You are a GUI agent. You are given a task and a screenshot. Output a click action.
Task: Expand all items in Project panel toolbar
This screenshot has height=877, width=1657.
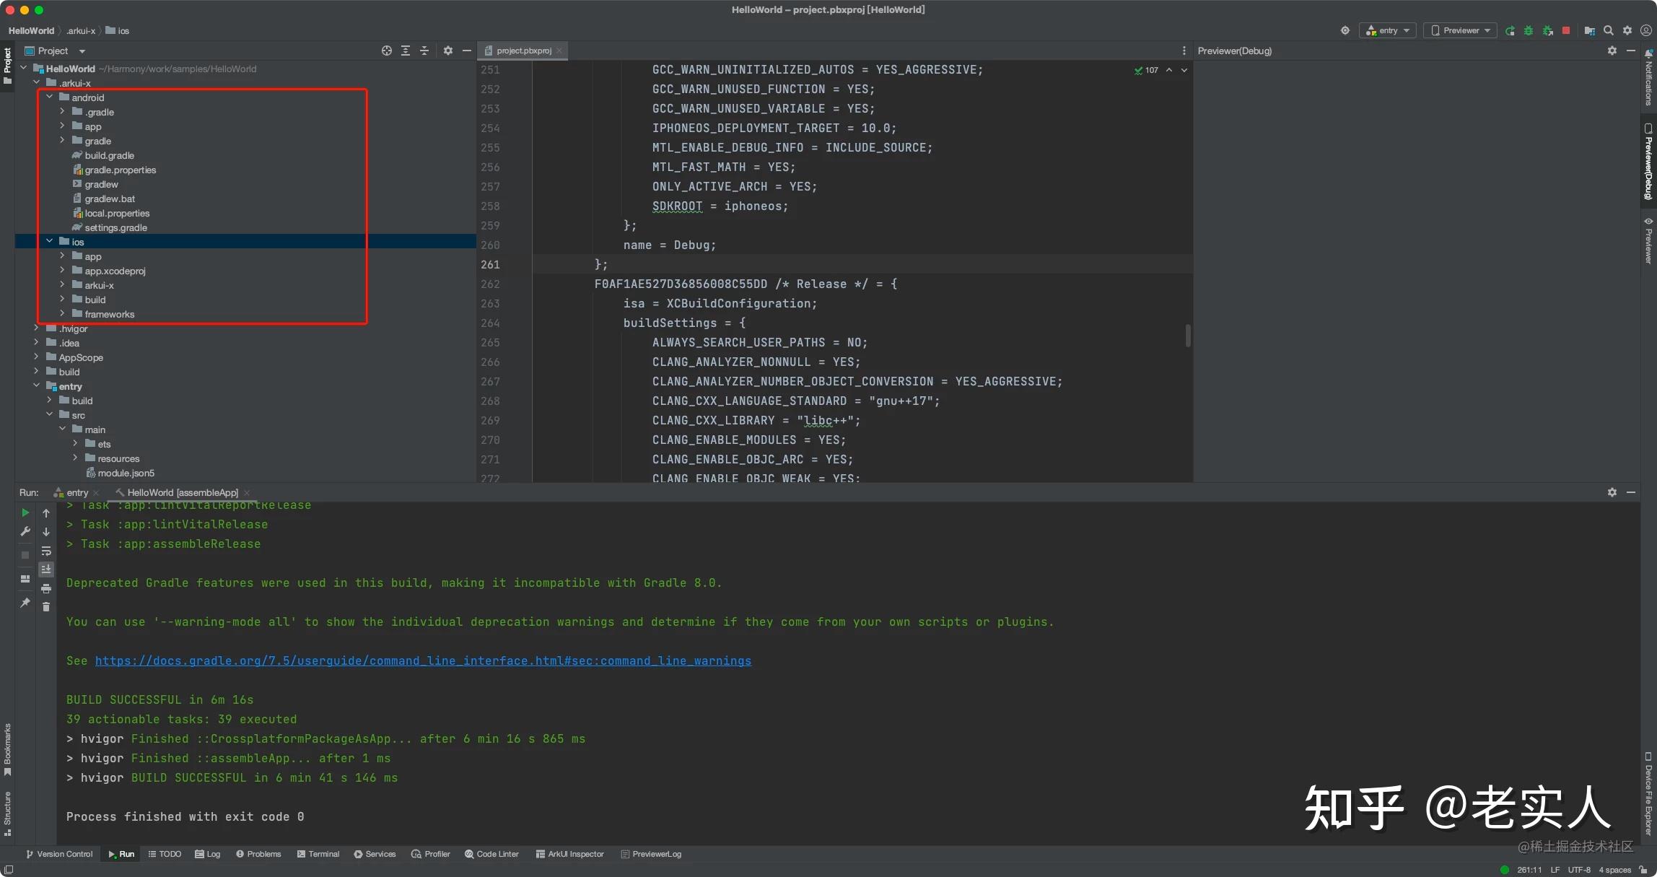tap(406, 51)
